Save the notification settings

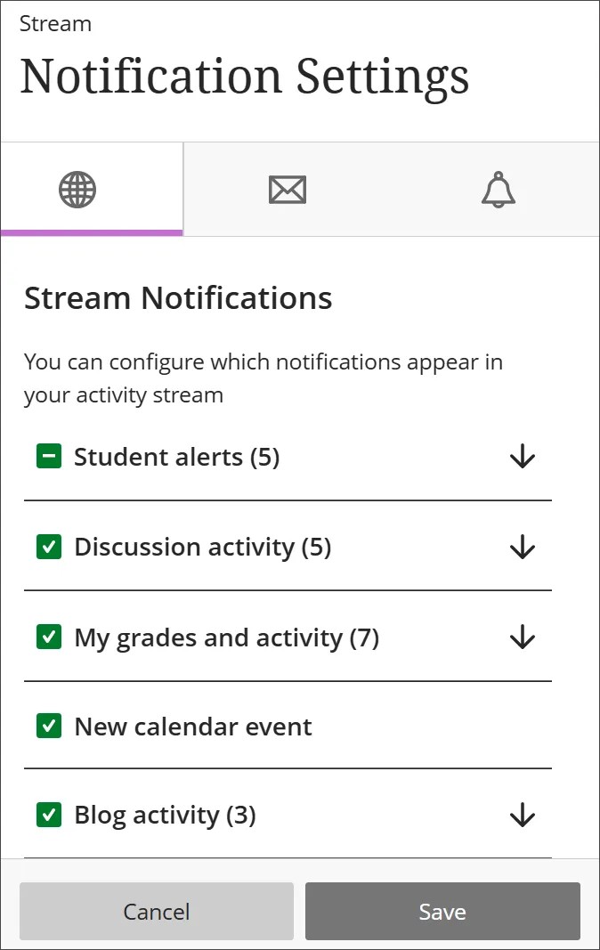click(442, 911)
